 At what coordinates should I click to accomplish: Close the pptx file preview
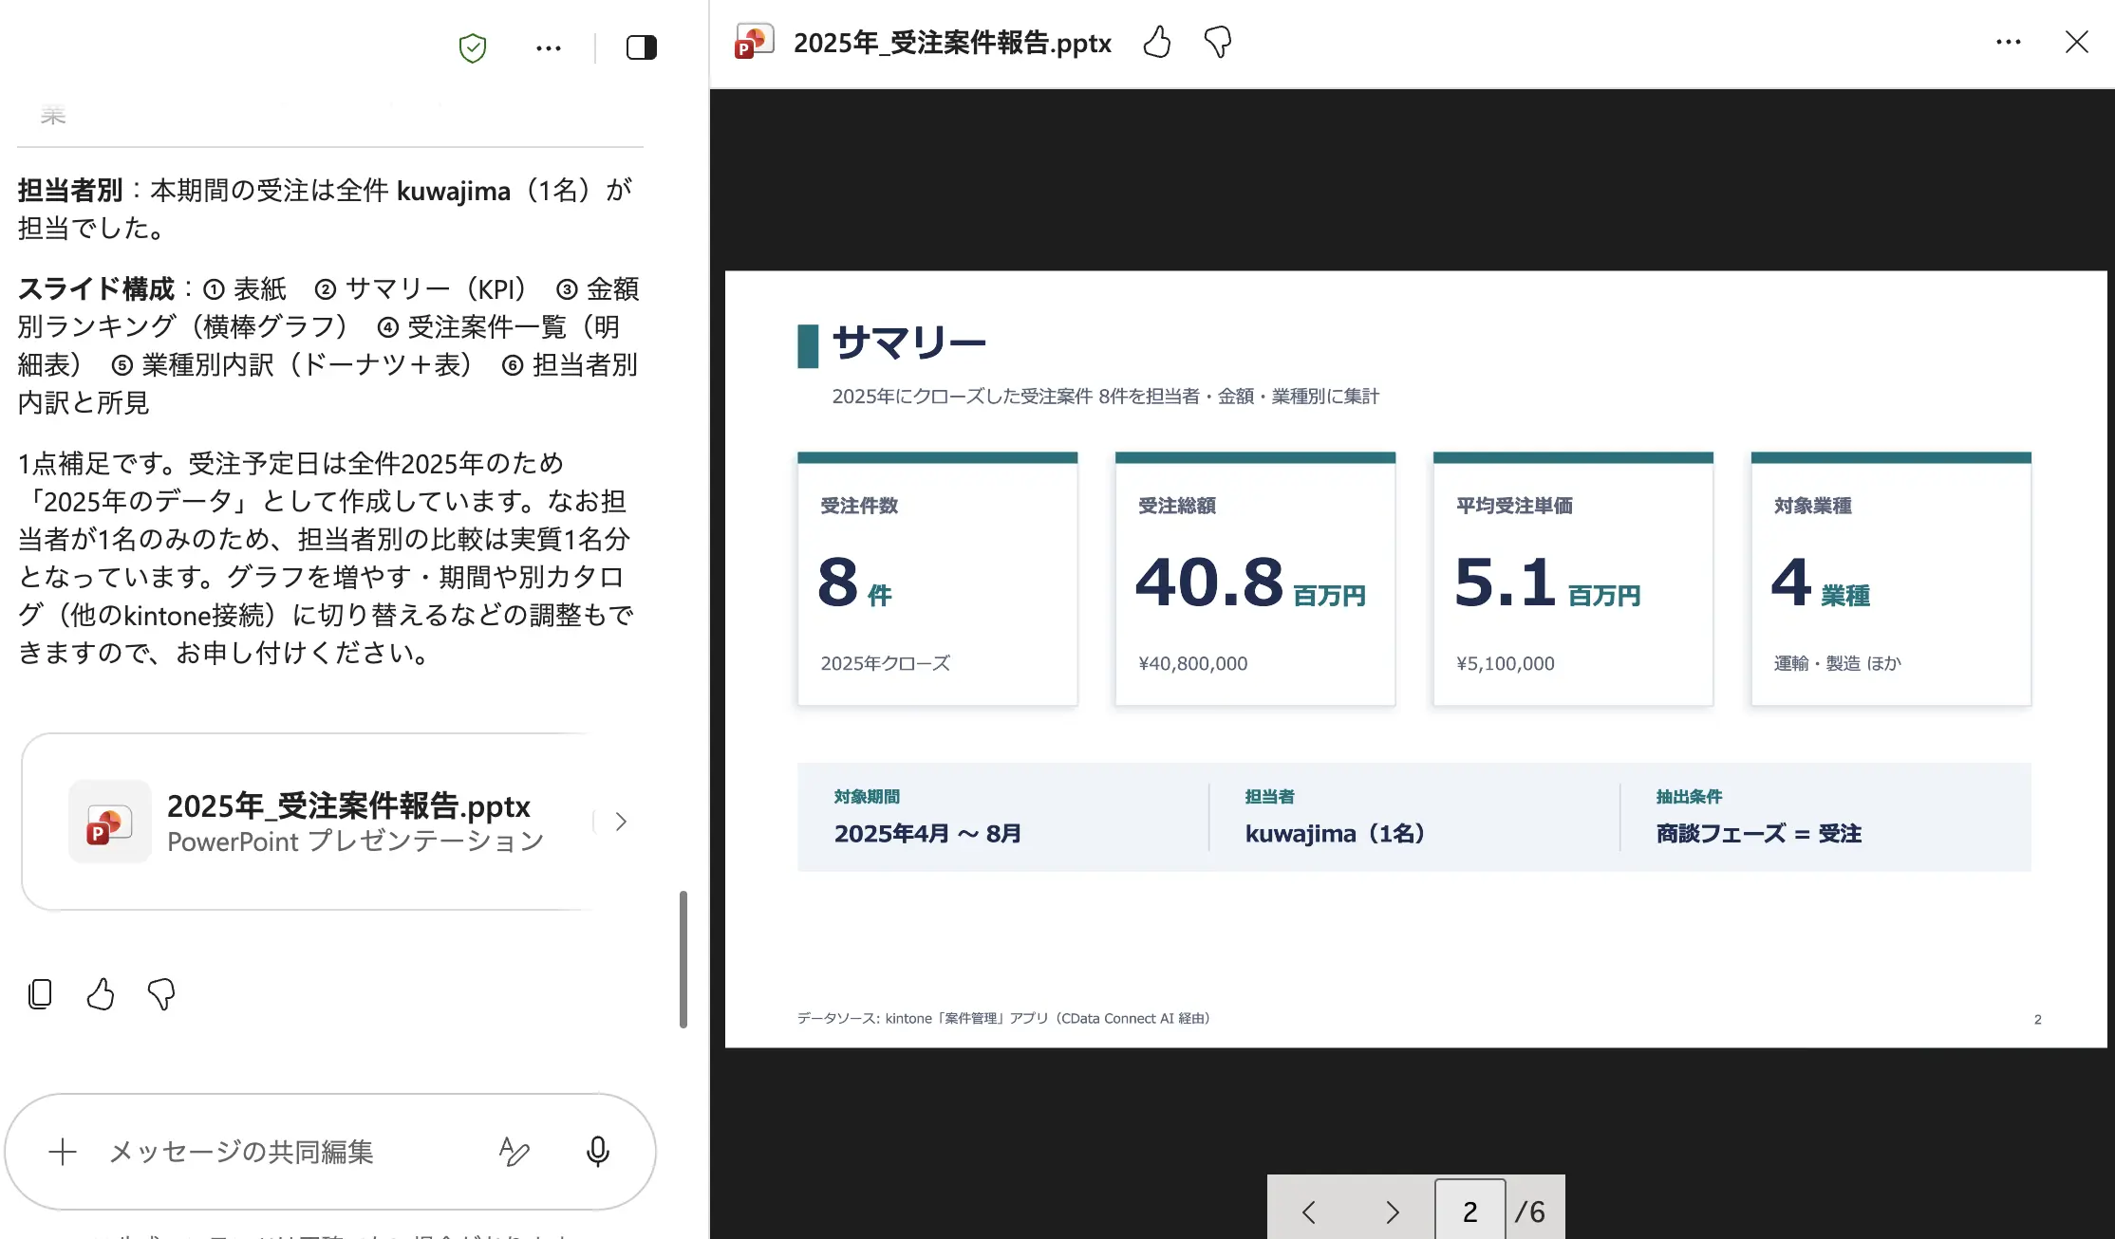[x=2077, y=42]
